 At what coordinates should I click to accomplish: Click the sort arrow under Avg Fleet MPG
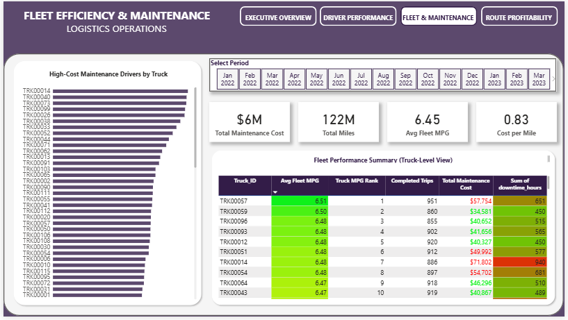275,192
